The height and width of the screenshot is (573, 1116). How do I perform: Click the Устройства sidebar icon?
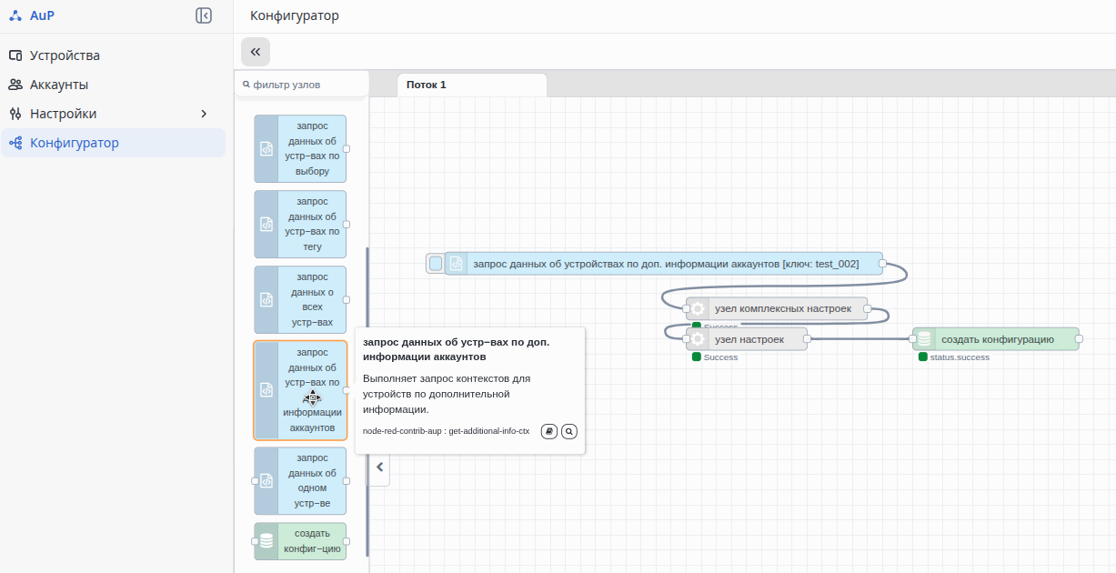pos(15,55)
